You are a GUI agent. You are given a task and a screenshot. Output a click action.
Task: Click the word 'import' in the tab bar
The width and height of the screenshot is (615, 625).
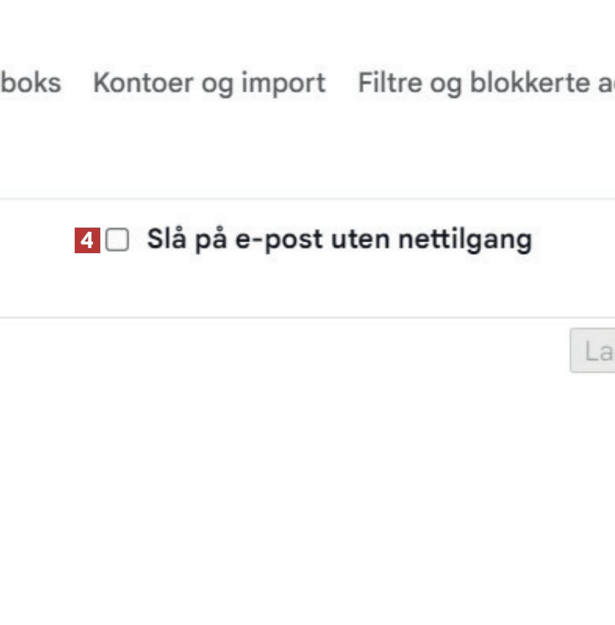(283, 83)
